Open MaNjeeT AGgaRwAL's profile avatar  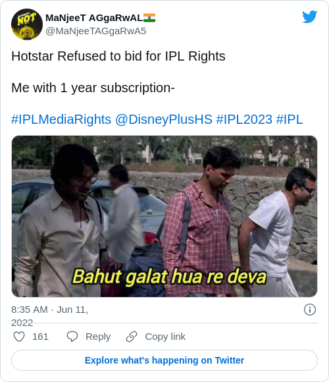[27, 24]
